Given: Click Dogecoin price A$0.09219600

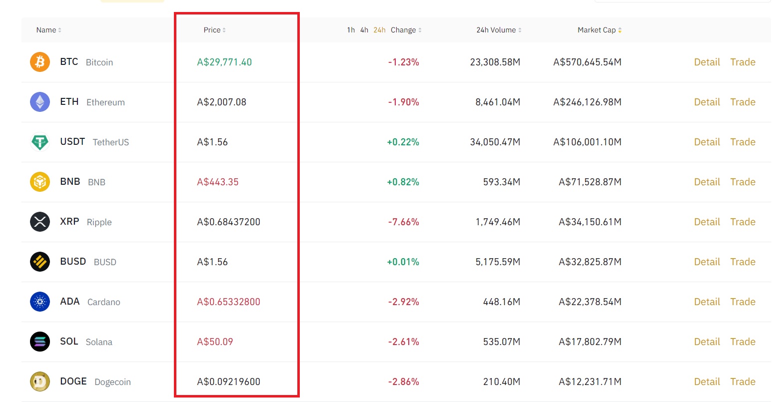Looking at the screenshot, I should [229, 382].
